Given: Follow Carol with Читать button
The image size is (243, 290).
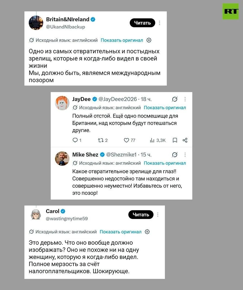Looking at the screenshot, I should coord(141,214).
